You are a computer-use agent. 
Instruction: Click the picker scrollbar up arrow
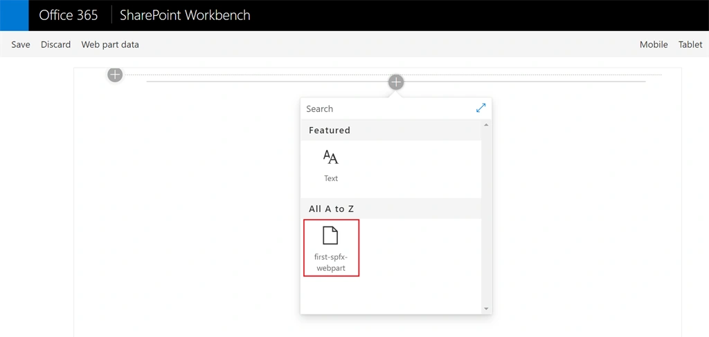(487, 124)
